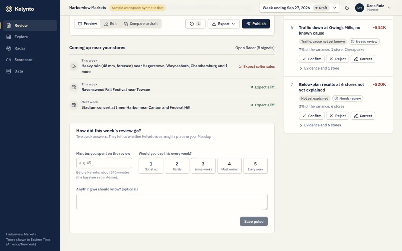Click the 'Not yet explained' tag
Screen dimensions: 402x251
tap(315, 98)
